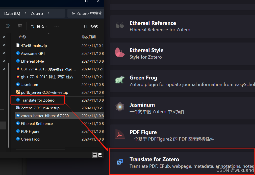Viewport: 255px width, 175px height.
Task: Click the 47a48-main.zip file name
Action: coord(34,46)
